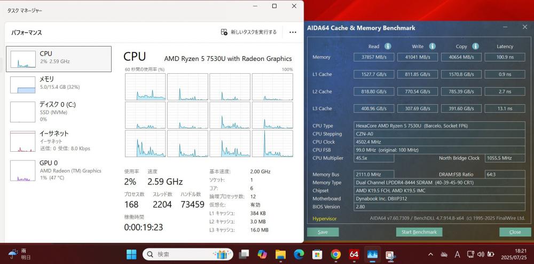Click OneDrive cloud tray icon
The image size is (534, 264).
click(444, 254)
